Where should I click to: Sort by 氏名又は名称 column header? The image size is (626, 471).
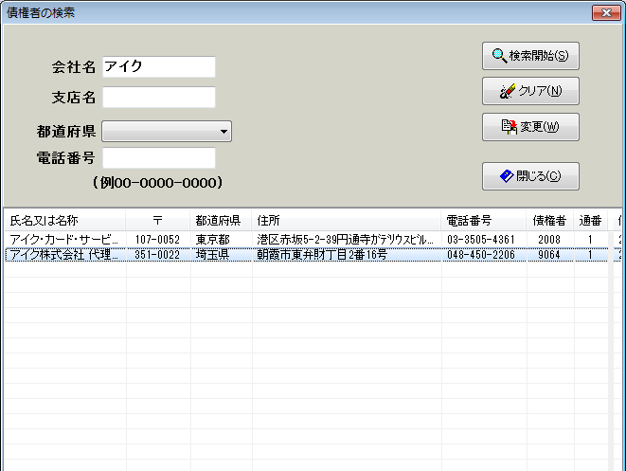(x=63, y=221)
